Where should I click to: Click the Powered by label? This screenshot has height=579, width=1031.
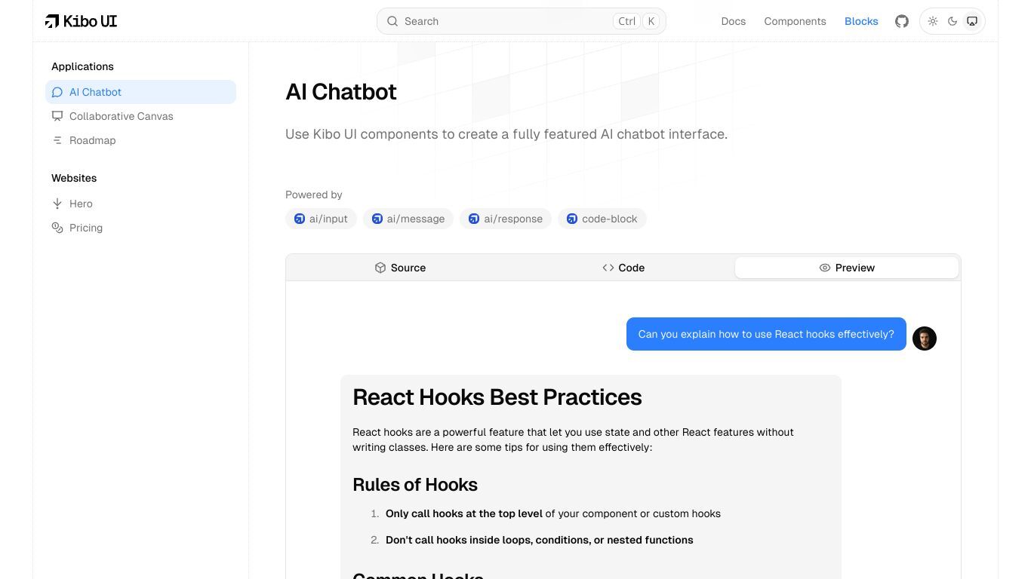314,195
